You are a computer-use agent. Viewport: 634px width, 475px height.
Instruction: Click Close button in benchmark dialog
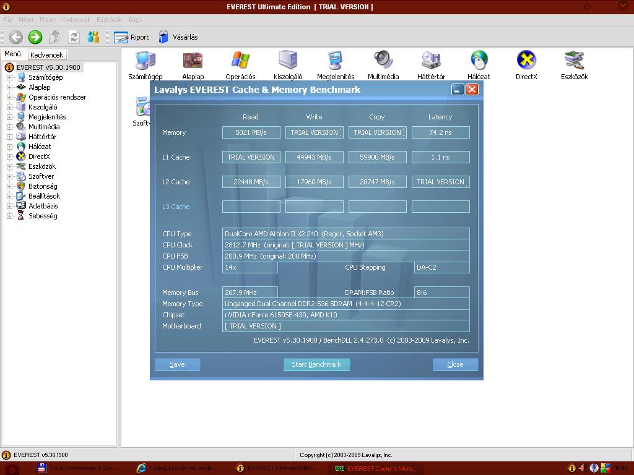coord(455,364)
